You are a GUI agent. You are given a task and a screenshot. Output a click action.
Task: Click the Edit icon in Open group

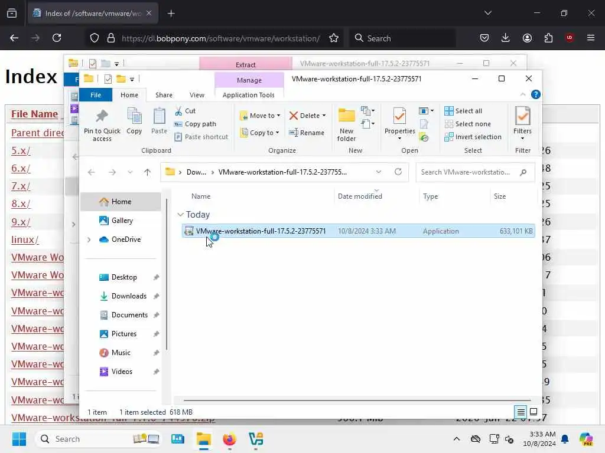click(x=424, y=124)
